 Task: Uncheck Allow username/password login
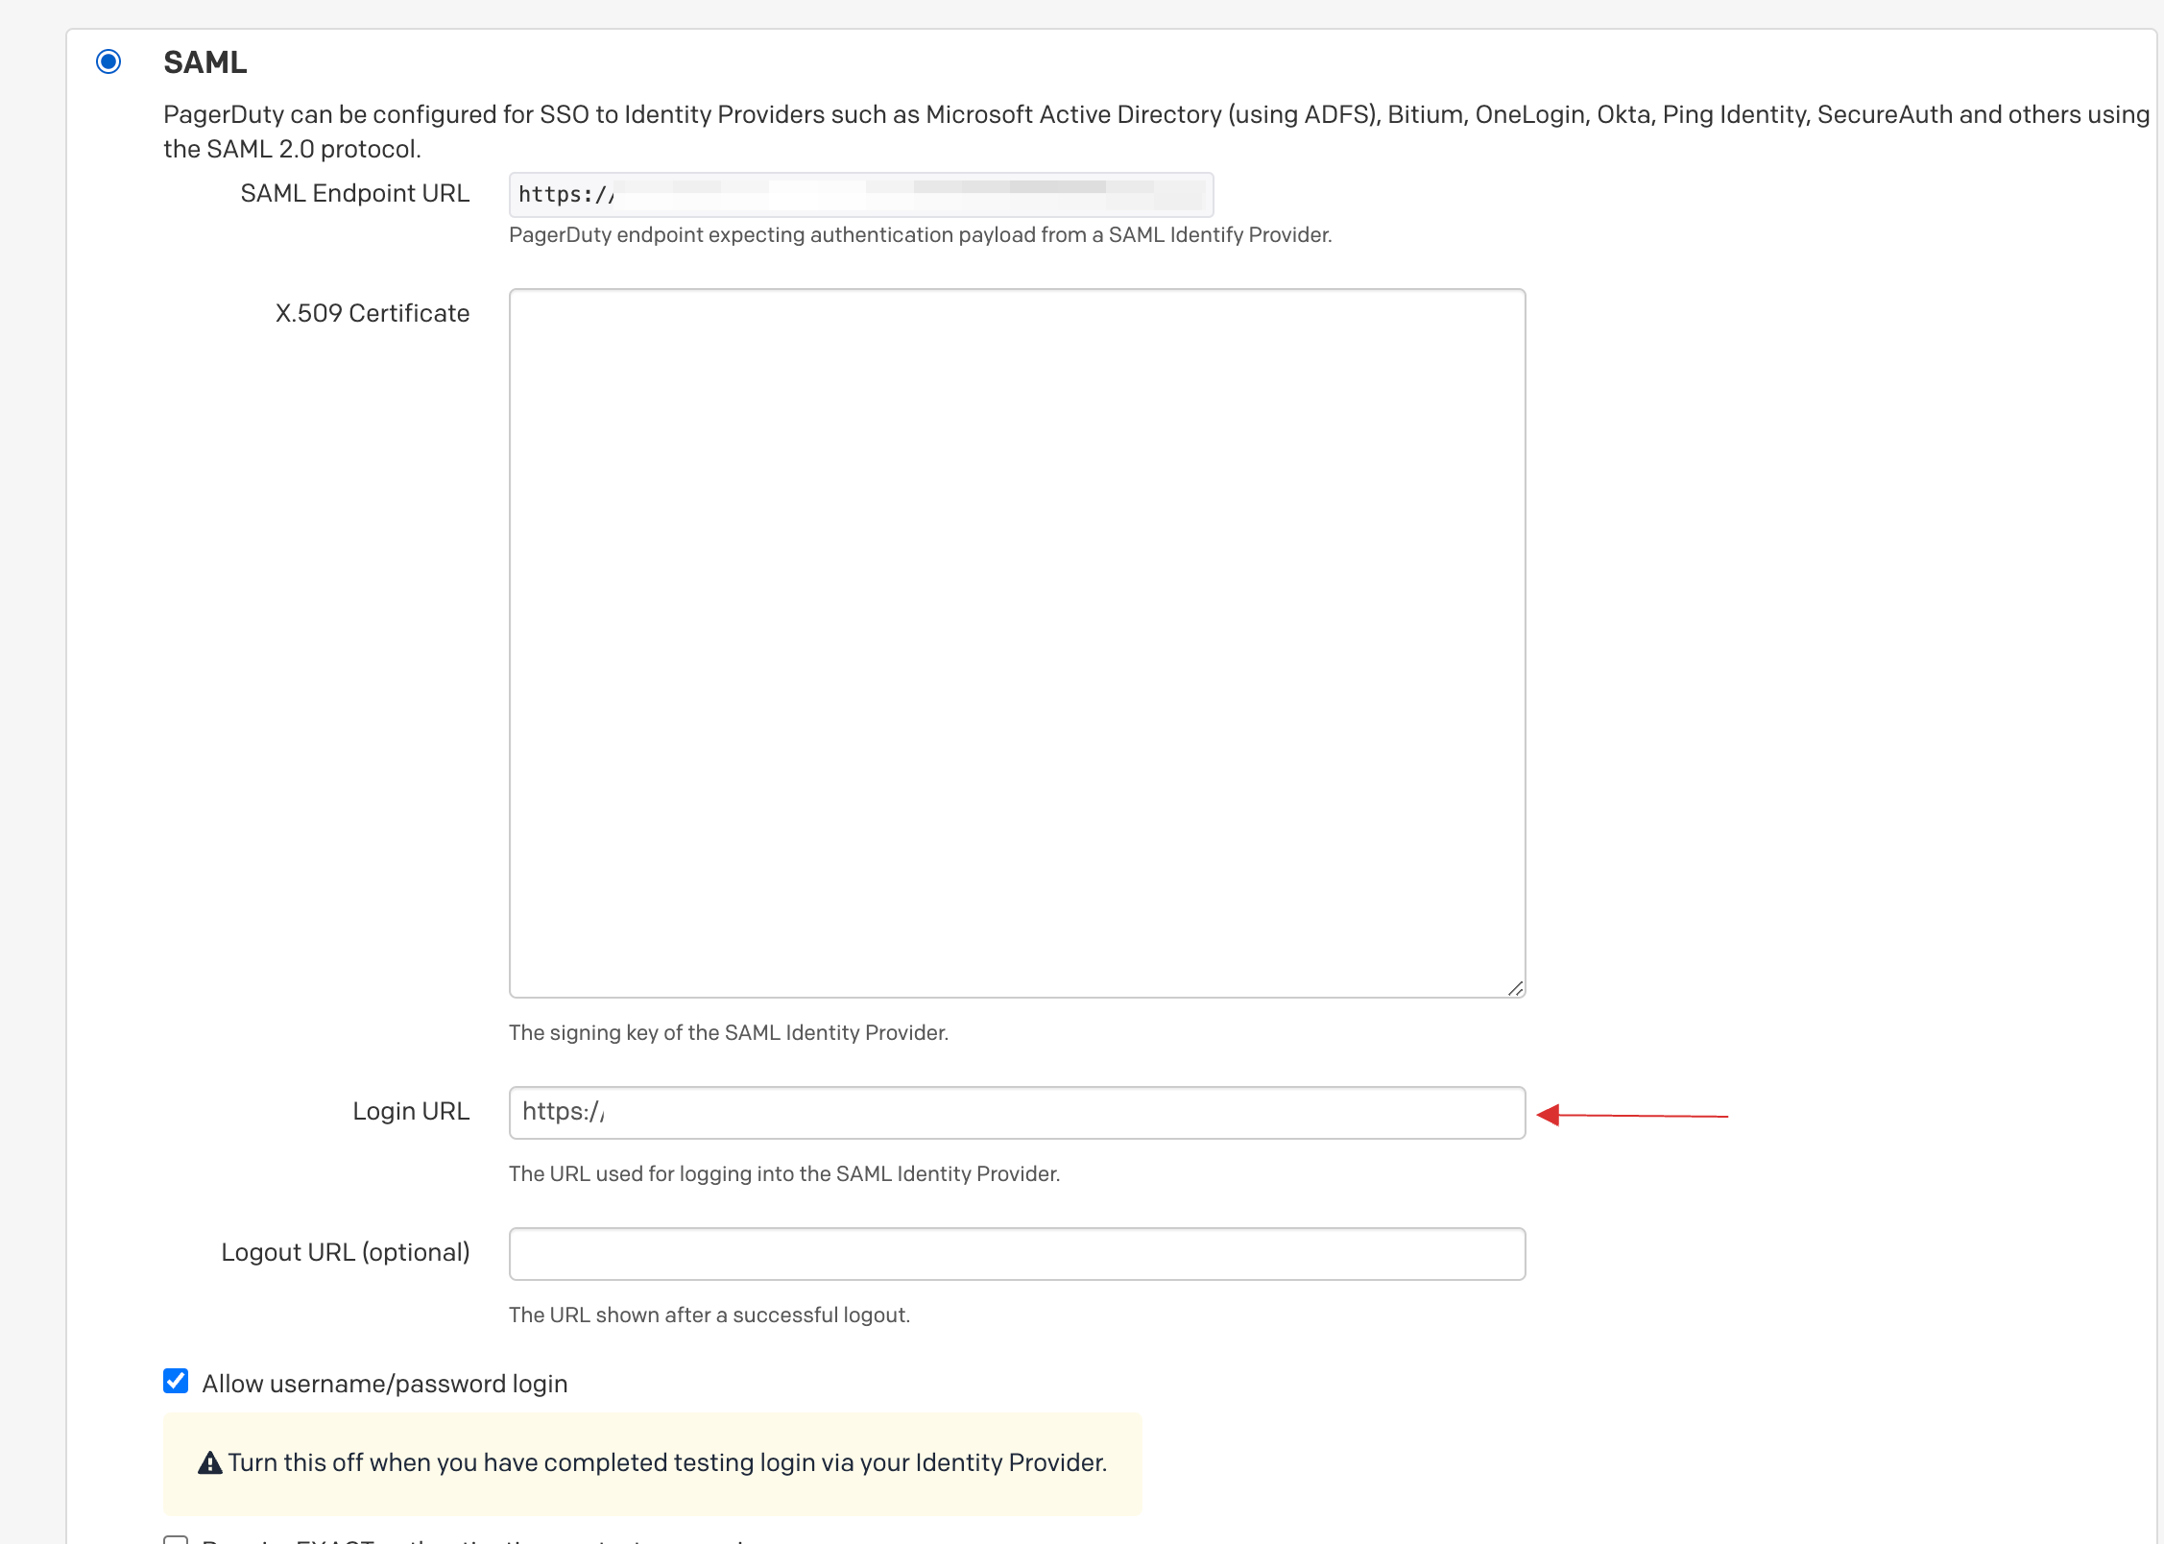coord(176,1382)
